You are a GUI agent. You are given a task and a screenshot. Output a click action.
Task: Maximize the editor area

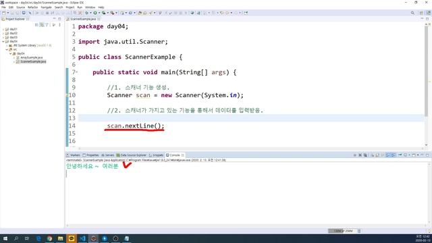pos(427,19)
